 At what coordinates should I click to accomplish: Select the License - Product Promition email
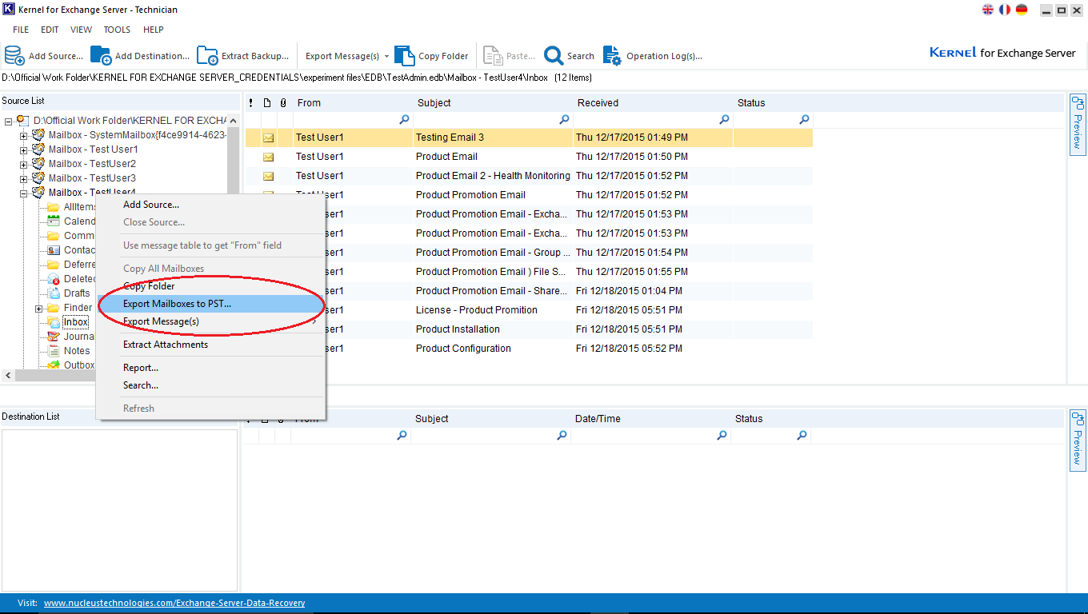point(529,310)
